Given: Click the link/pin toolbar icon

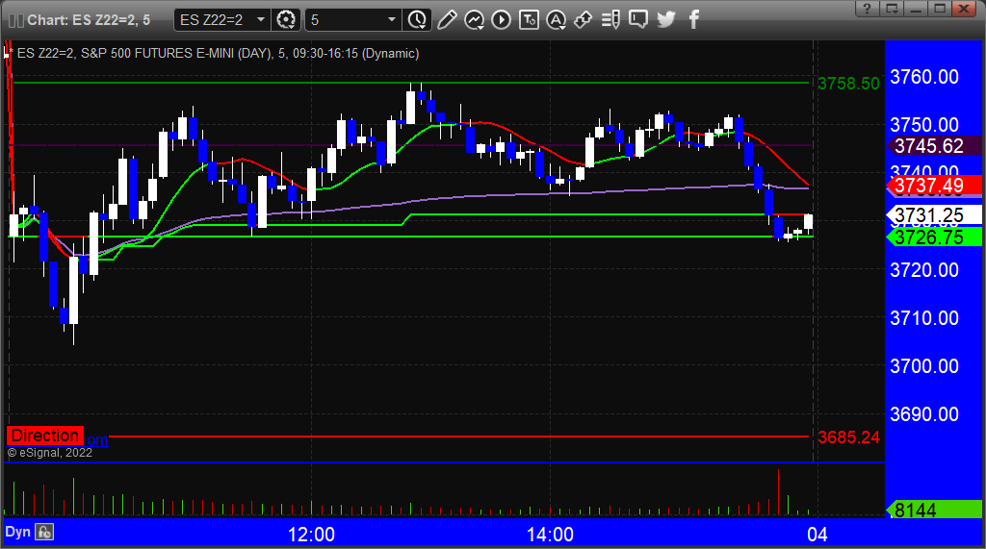Looking at the screenshot, I should tap(583, 20).
